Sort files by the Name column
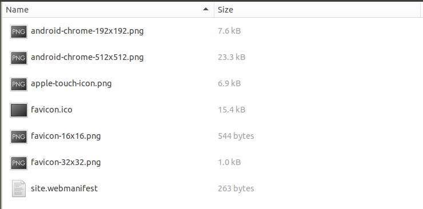This screenshot has width=423, height=209. pyautogui.click(x=108, y=10)
